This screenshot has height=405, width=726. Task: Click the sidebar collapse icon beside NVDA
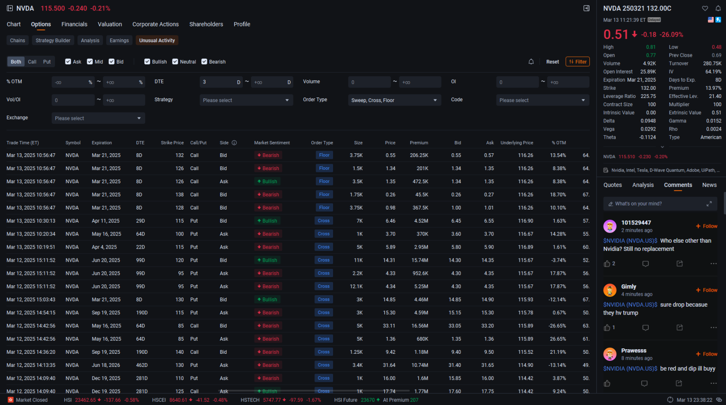tap(10, 8)
